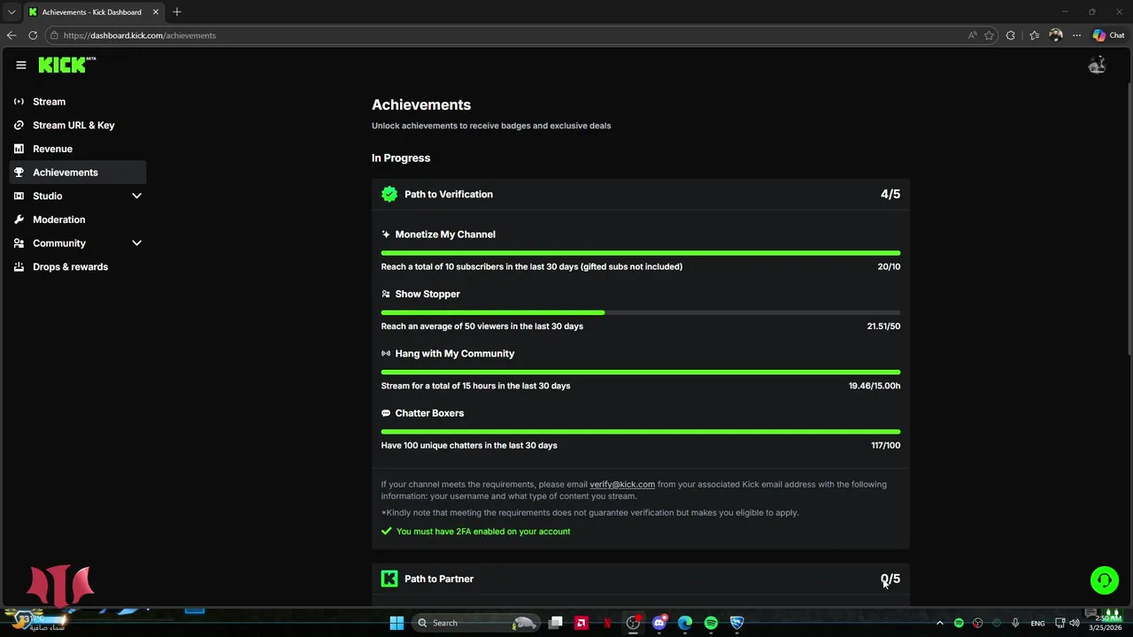Click Hang with My Community broadcast icon
The height and width of the screenshot is (637, 1133).
pyautogui.click(x=386, y=354)
